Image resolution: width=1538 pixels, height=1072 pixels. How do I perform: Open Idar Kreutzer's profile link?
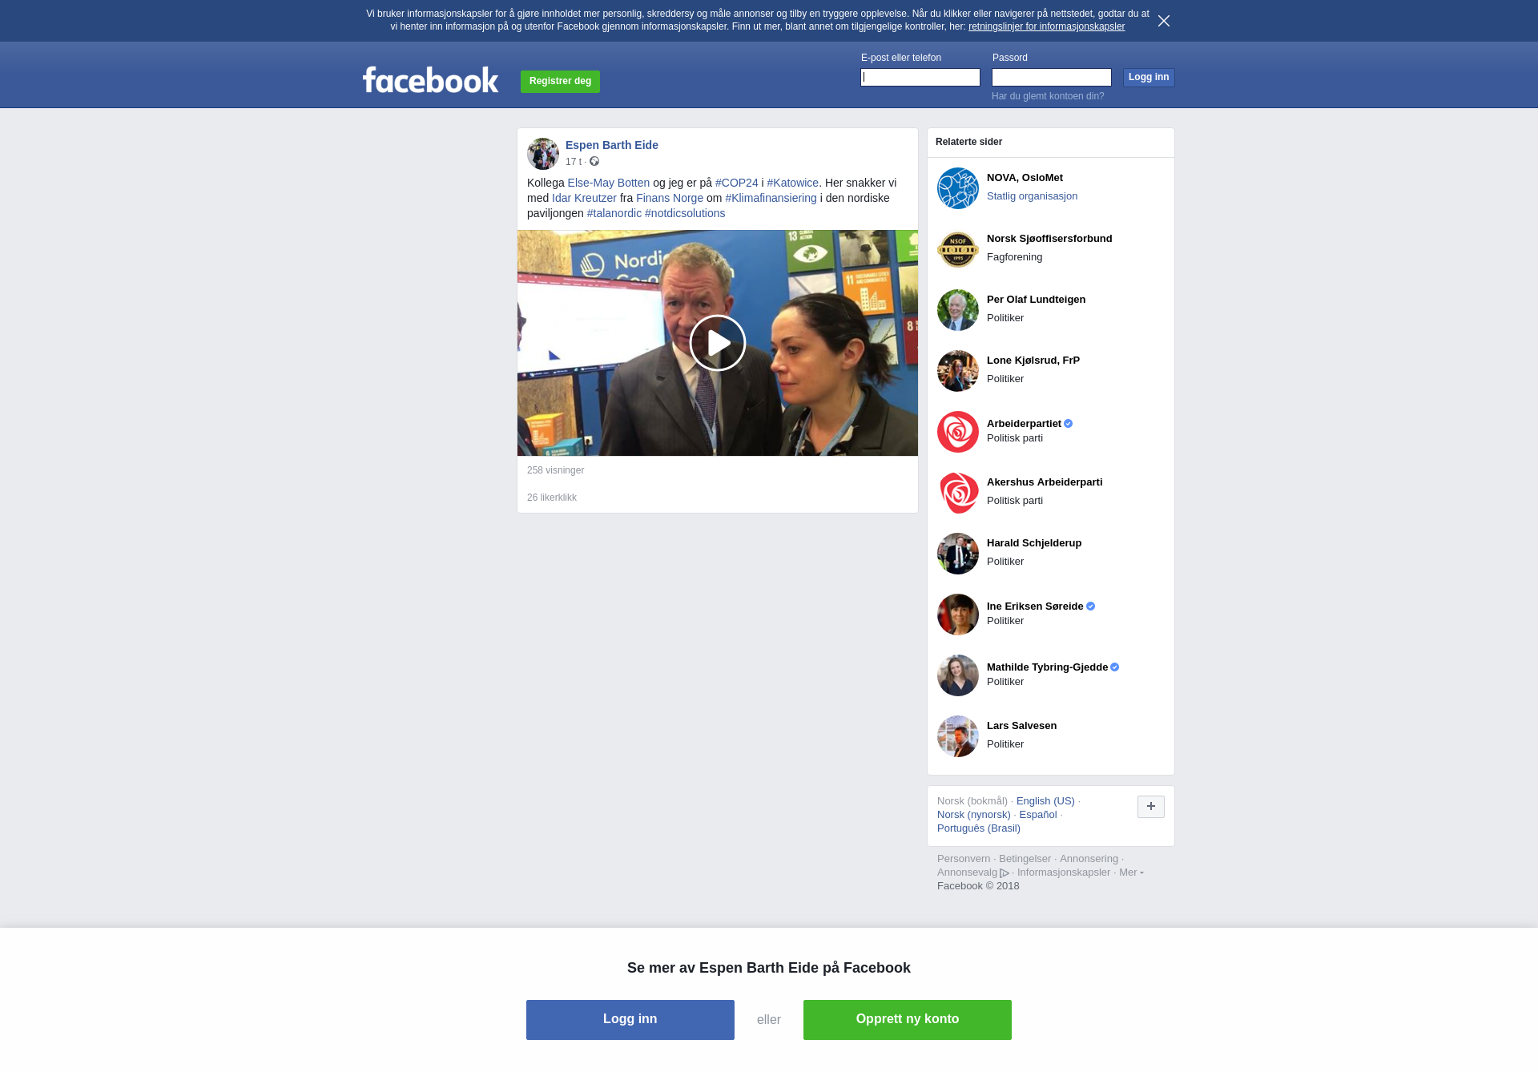click(584, 198)
